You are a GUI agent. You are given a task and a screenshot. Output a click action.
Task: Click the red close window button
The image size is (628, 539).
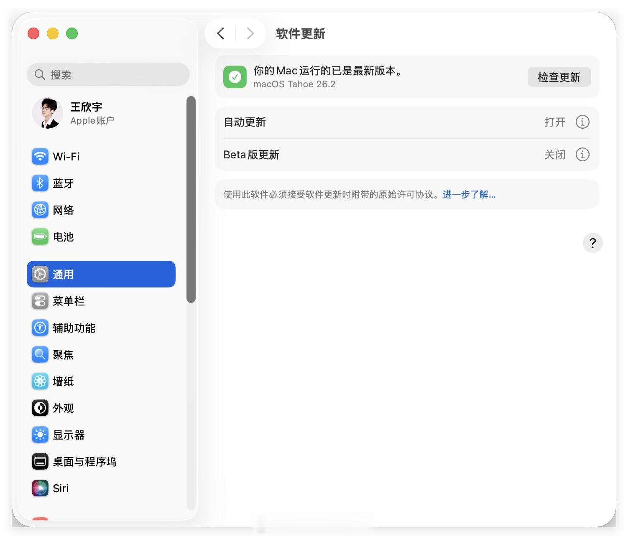click(33, 33)
